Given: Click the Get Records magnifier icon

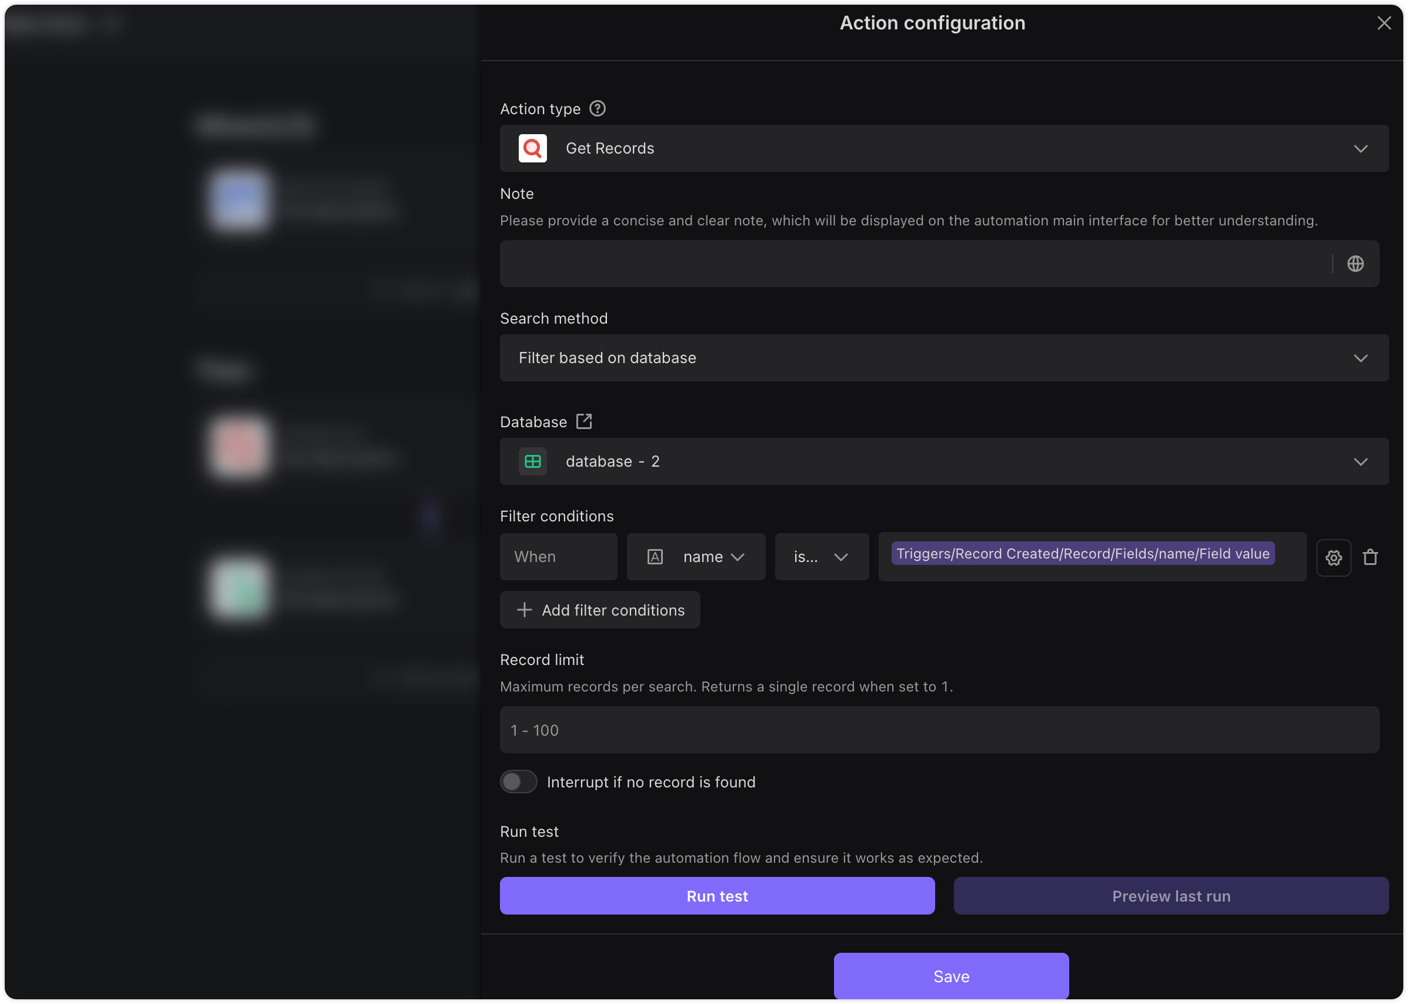Looking at the screenshot, I should click(532, 148).
